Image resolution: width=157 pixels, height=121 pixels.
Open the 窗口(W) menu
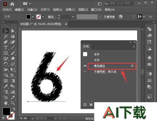pos(96,10)
